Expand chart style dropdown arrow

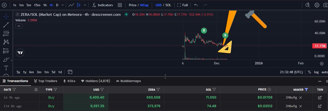(x=85, y=5)
